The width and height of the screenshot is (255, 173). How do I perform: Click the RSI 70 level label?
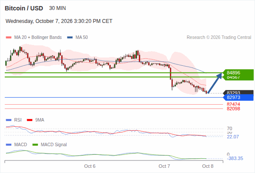(x=229, y=128)
